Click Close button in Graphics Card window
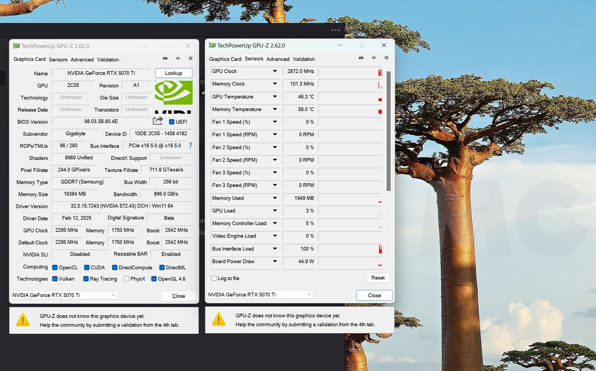Screen dimensions: 596x371 pos(178,295)
